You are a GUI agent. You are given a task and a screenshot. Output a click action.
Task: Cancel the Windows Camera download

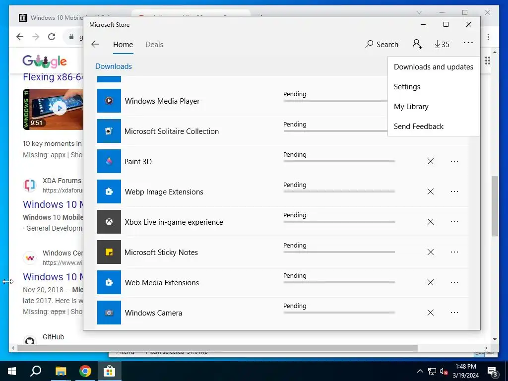431,313
